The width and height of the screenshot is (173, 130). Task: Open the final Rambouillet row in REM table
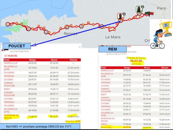click(136, 127)
